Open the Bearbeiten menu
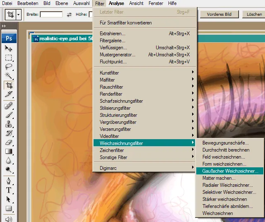 (x=28, y=3)
